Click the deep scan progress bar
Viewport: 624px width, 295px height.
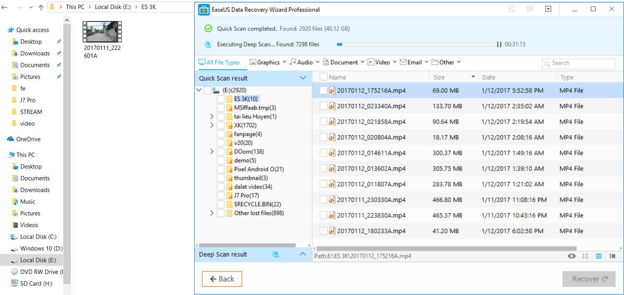pyautogui.click(x=415, y=44)
